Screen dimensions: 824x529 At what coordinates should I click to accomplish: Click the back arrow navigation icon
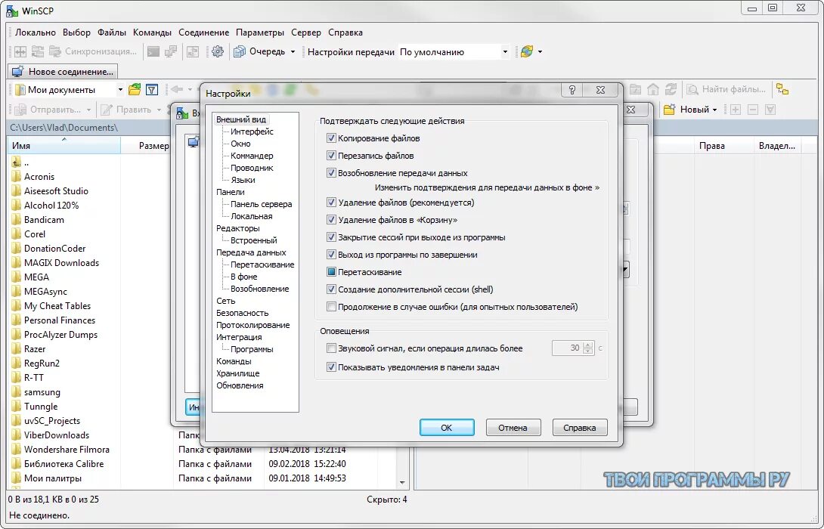177,90
